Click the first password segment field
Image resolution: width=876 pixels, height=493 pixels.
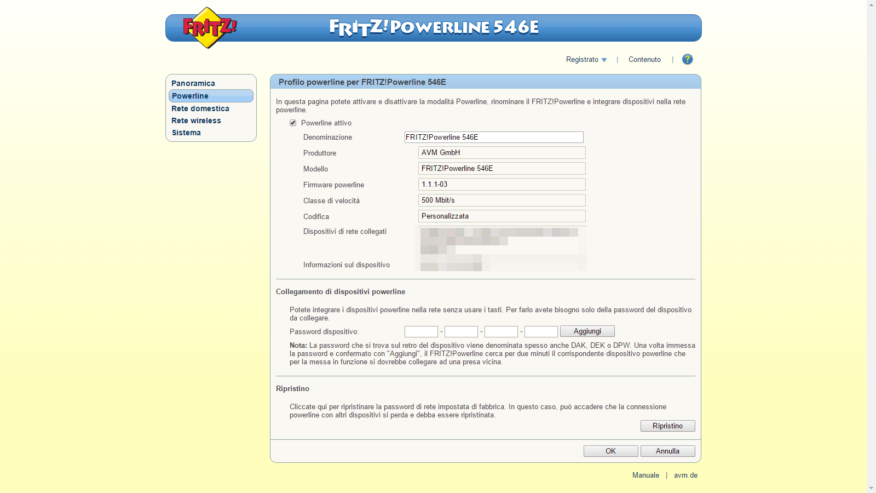point(421,331)
